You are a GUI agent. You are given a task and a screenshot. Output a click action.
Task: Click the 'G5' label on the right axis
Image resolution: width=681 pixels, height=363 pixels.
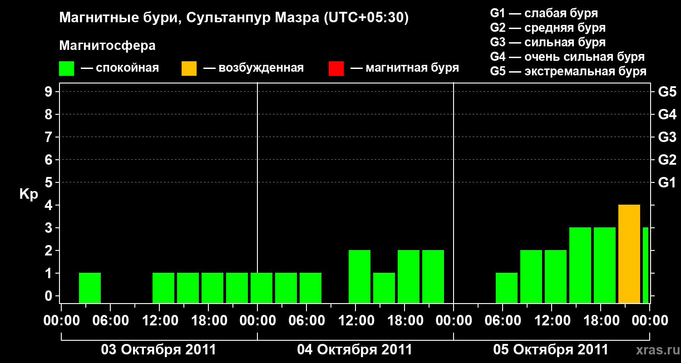tap(667, 92)
